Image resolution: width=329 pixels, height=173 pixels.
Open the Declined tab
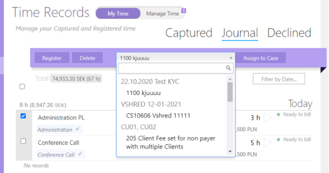289,33
